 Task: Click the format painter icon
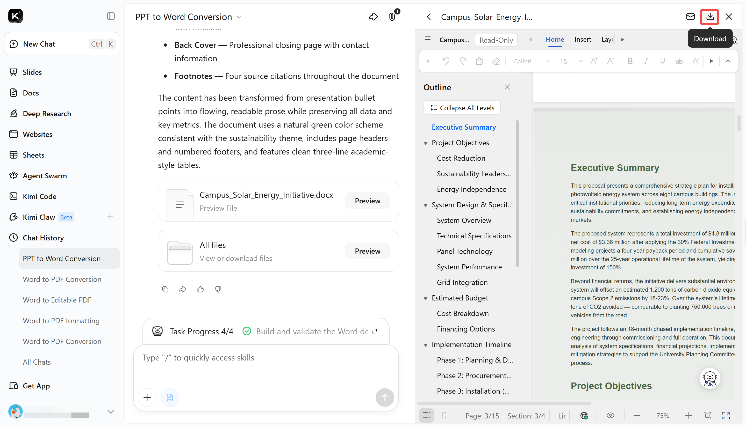coord(479,61)
